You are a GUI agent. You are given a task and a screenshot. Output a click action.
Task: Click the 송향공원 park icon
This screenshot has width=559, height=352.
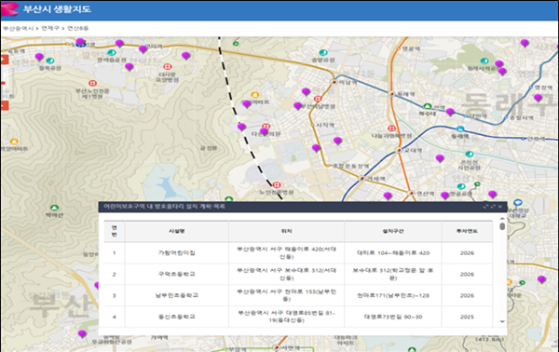coord(323,53)
